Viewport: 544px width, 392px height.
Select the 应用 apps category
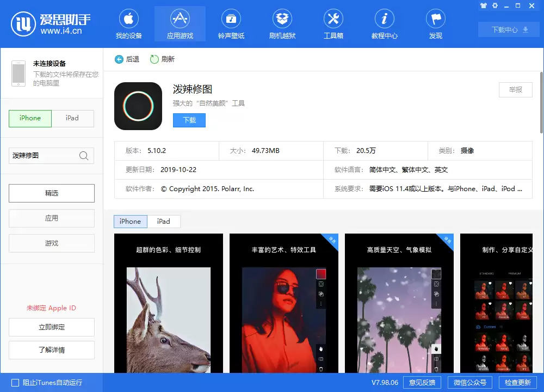coord(52,218)
